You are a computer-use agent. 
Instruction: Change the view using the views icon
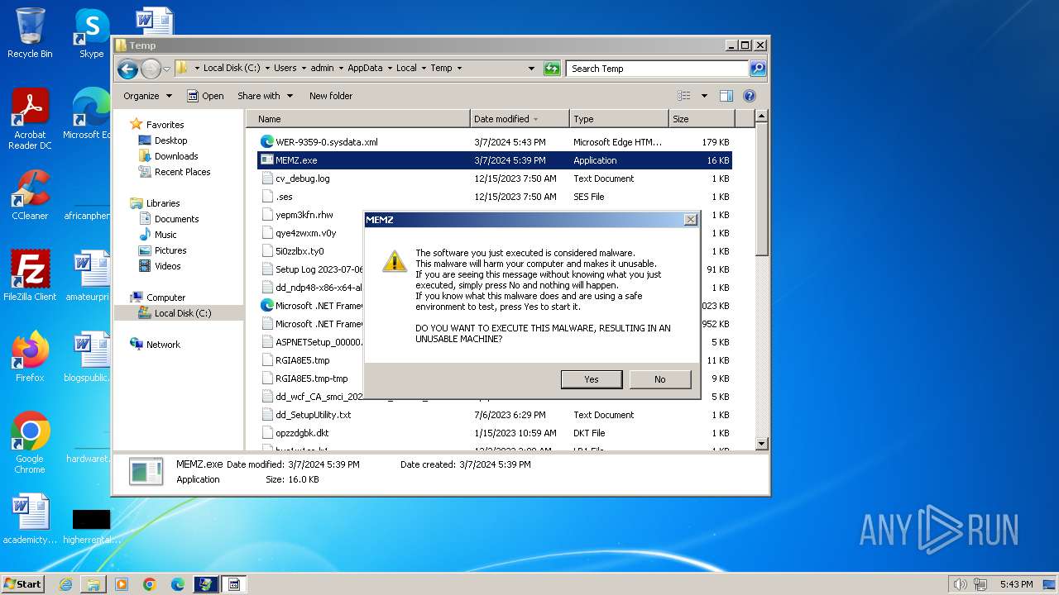pyautogui.click(x=684, y=96)
